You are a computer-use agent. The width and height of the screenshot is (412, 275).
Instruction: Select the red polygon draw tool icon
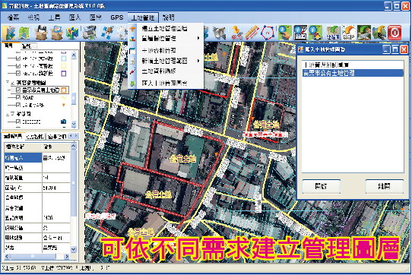click(268, 33)
